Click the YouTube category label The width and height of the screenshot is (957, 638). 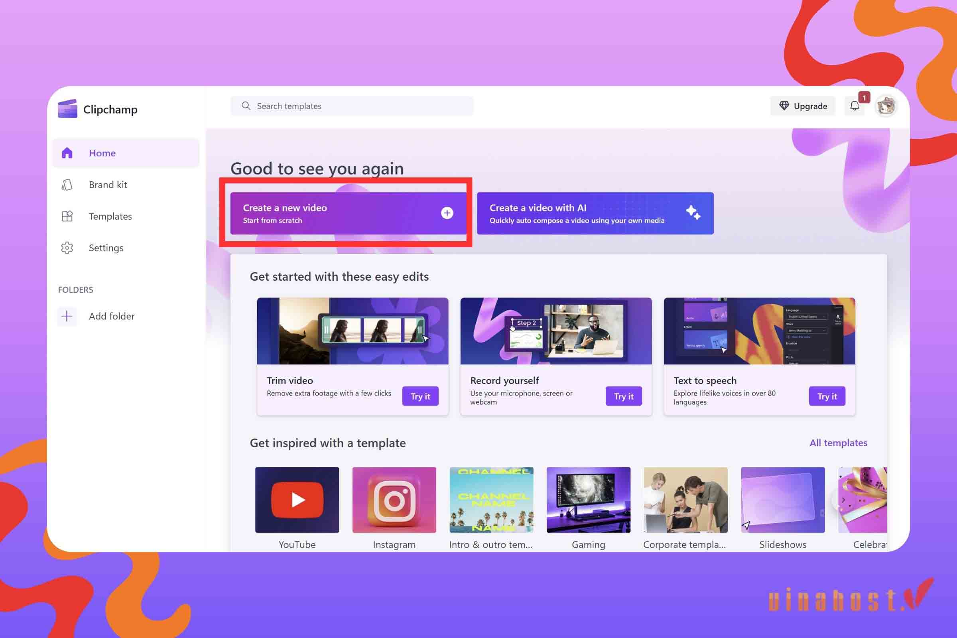[x=297, y=544]
